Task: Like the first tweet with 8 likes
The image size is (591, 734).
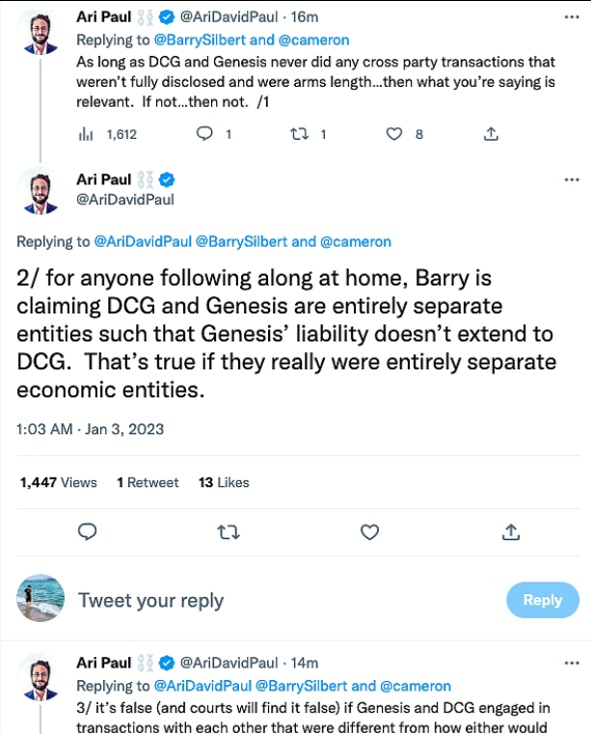Action: click(394, 135)
